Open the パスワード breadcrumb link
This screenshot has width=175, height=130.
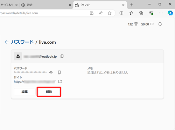click(x=22, y=42)
